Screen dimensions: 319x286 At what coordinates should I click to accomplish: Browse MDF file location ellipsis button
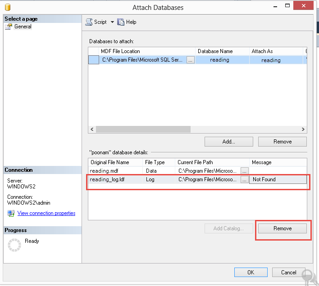(x=191, y=60)
